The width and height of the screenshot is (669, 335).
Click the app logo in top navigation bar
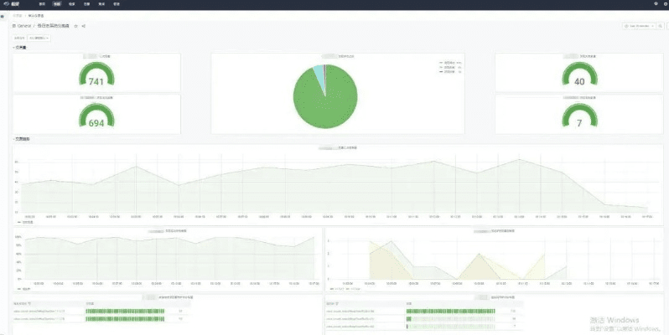coord(11,4)
